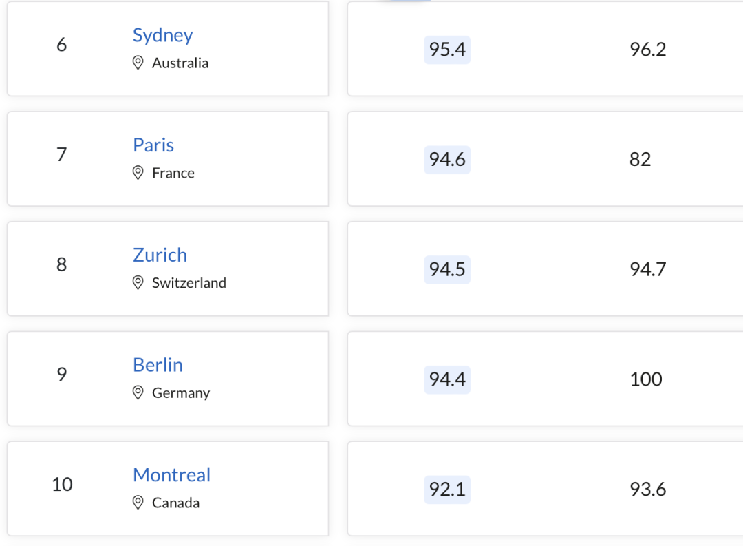The width and height of the screenshot is (743, 546).
Task: Click Berlin's 100 score value
Action: pyautogui.click(x=646, y=379)
